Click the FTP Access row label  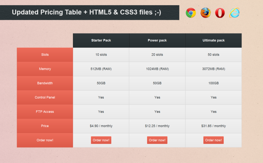[45, 112]
